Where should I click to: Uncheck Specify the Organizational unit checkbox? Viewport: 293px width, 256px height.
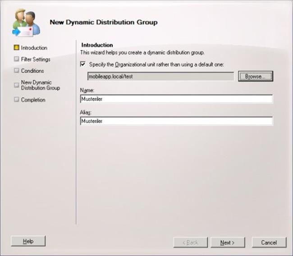(x=83, y=64)
